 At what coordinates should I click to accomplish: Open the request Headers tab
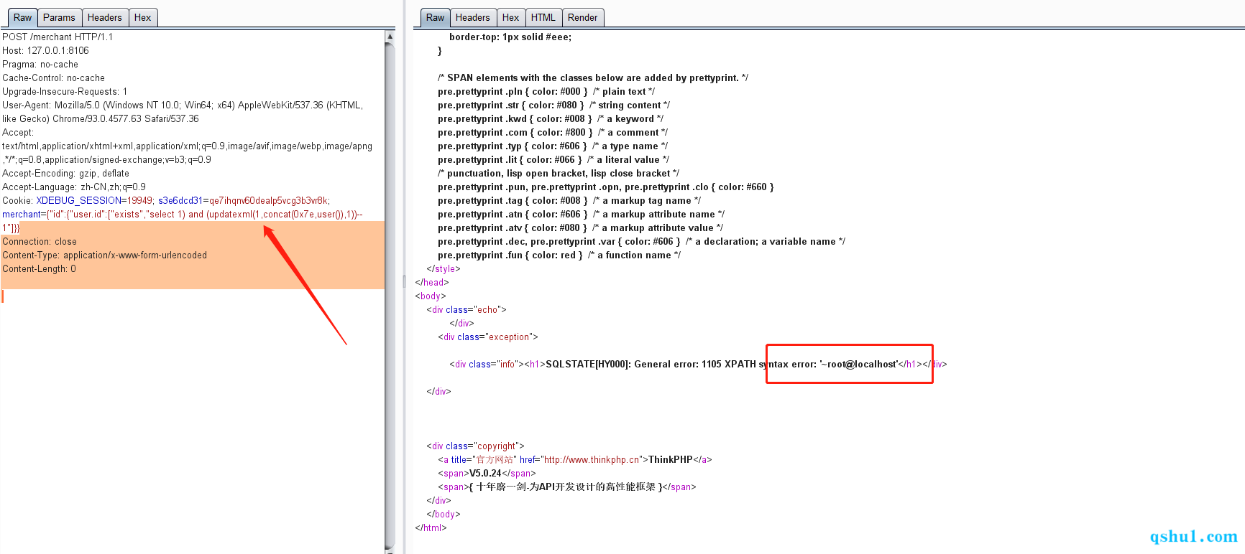105,17
